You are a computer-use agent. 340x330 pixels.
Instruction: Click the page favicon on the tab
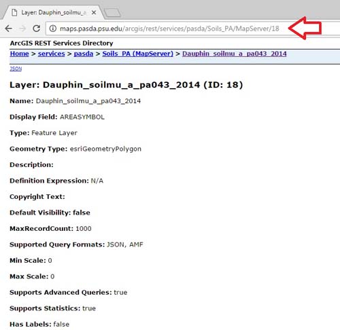(14, 12)
